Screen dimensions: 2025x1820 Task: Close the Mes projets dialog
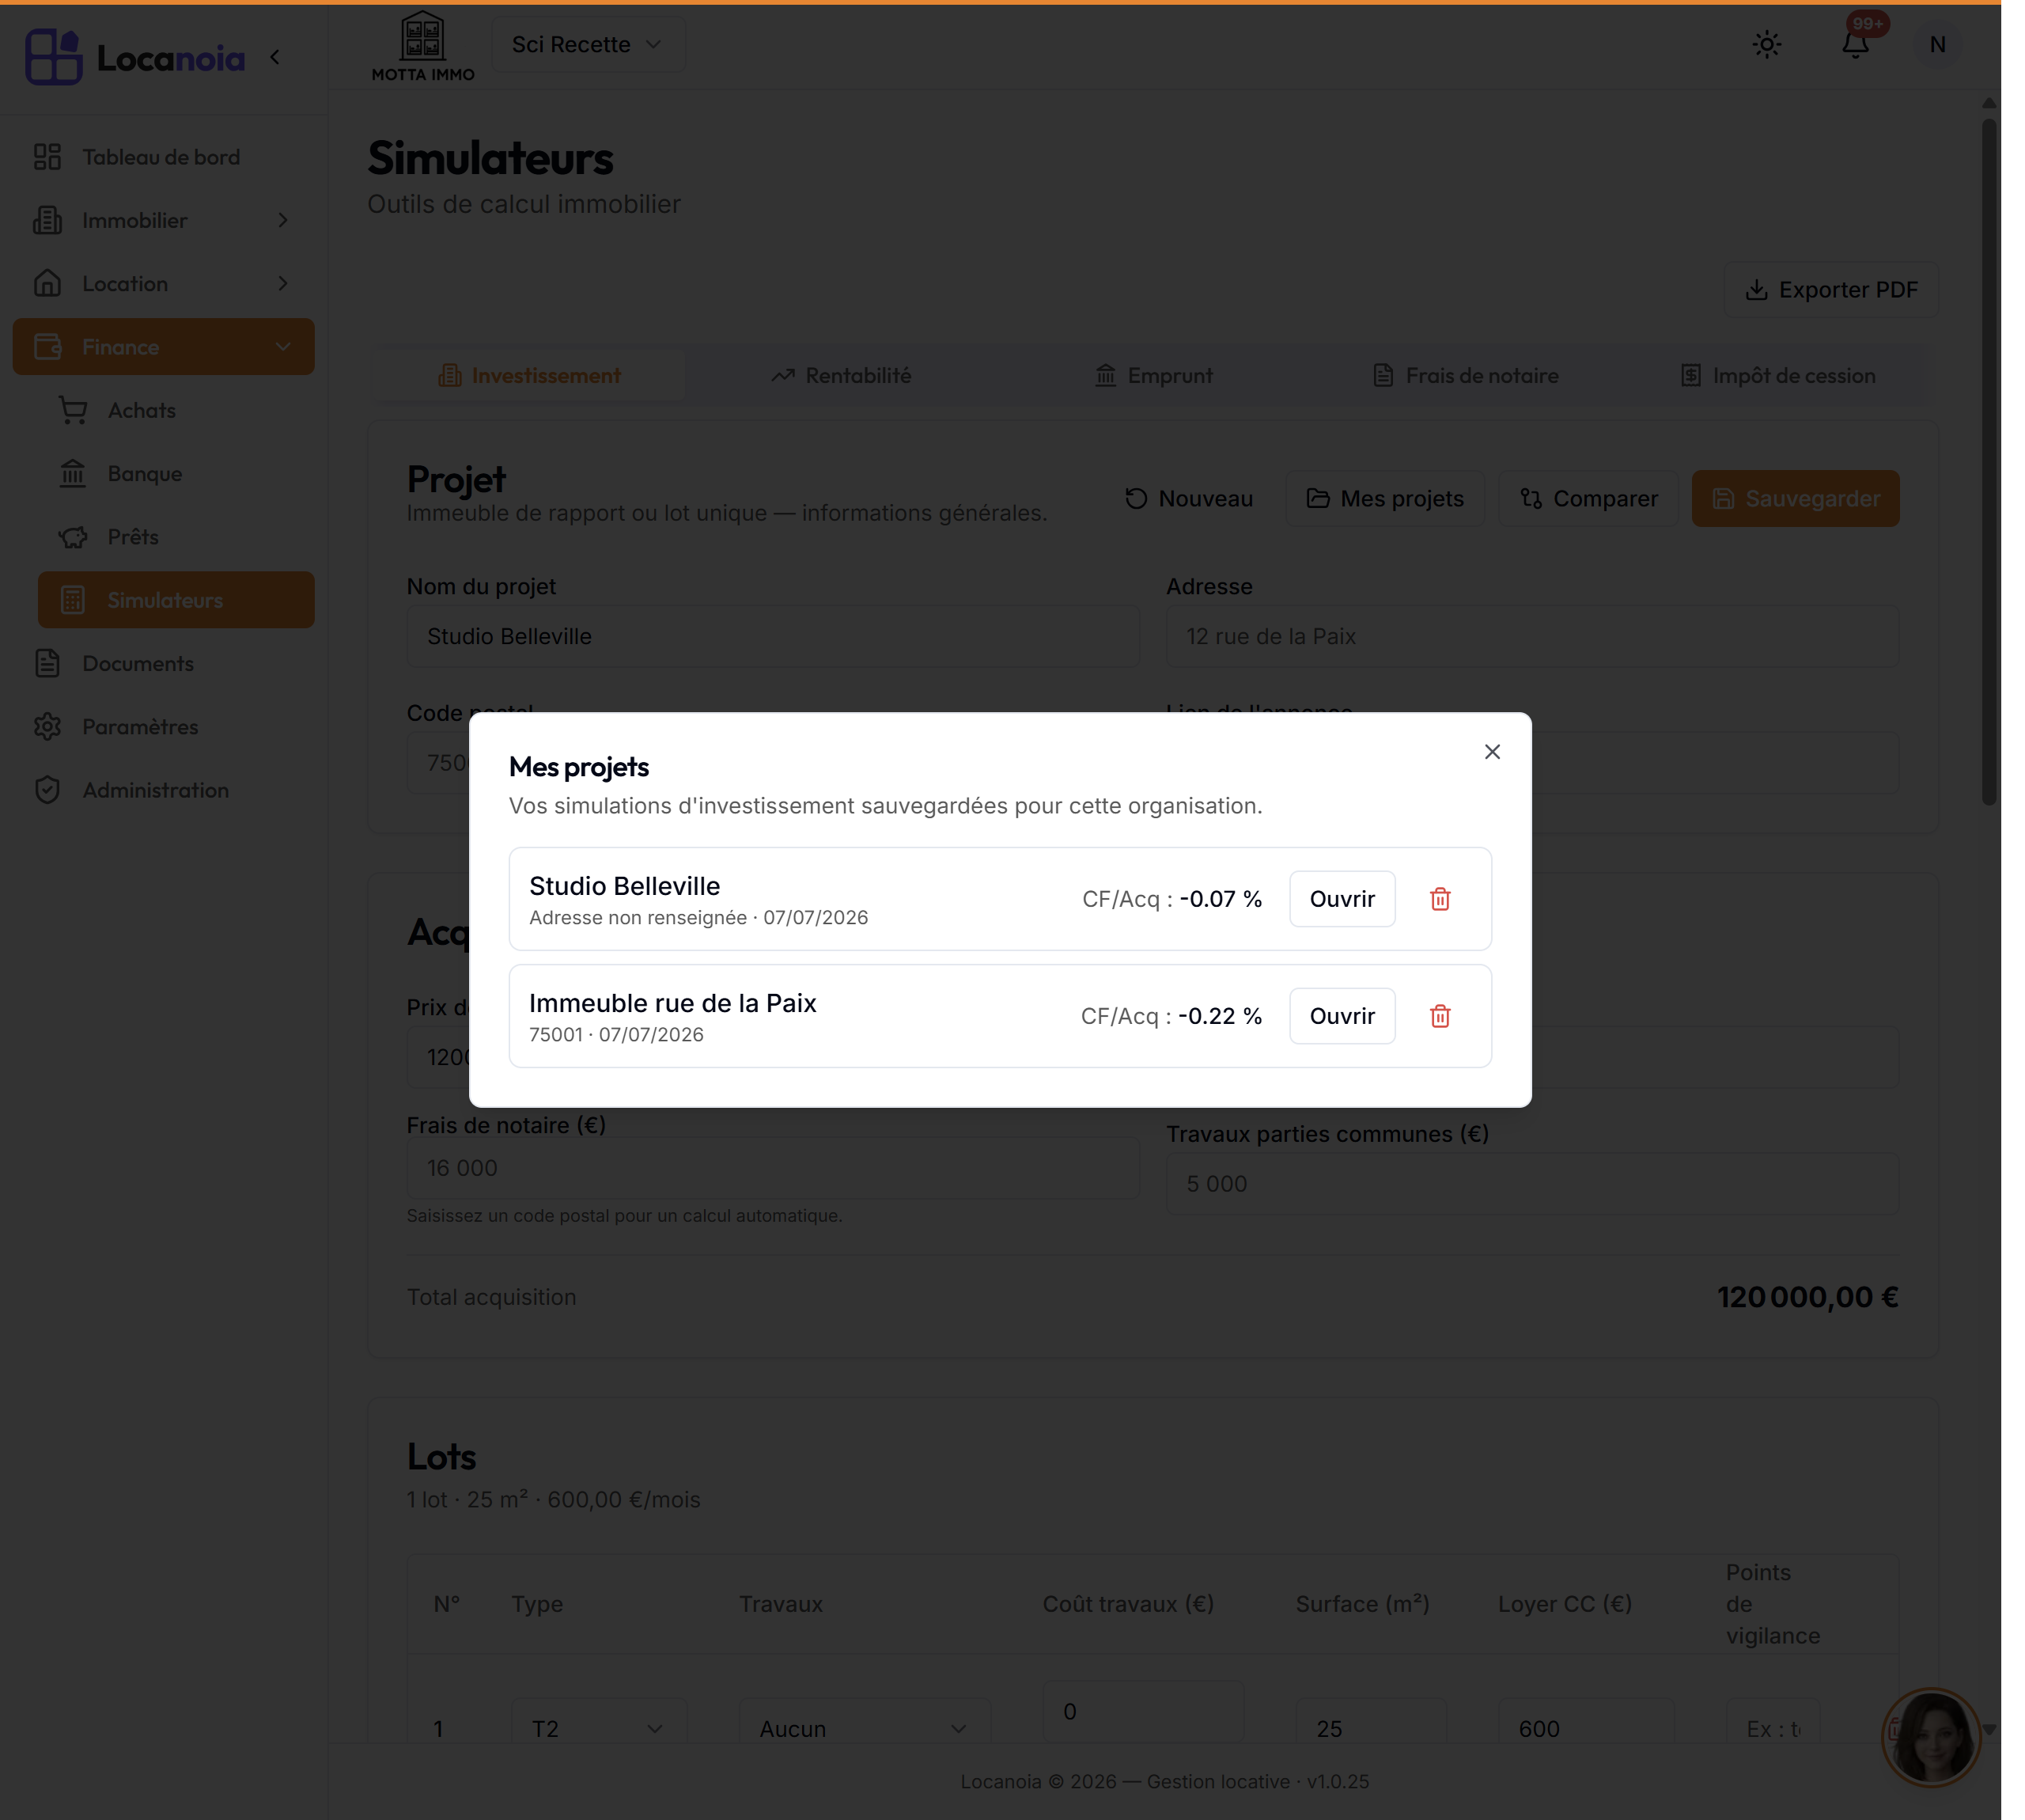point(1491,752)
